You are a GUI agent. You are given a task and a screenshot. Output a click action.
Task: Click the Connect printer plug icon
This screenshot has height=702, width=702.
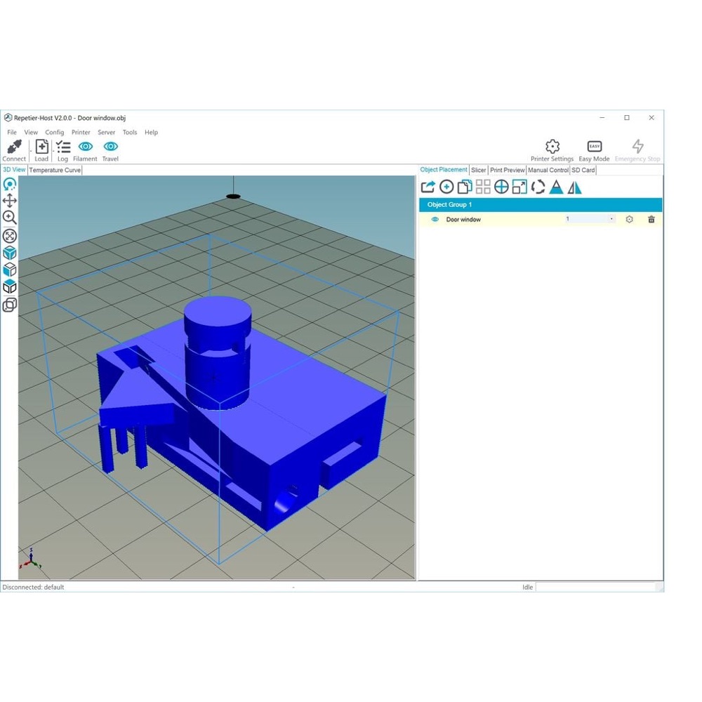pos(14,147)
